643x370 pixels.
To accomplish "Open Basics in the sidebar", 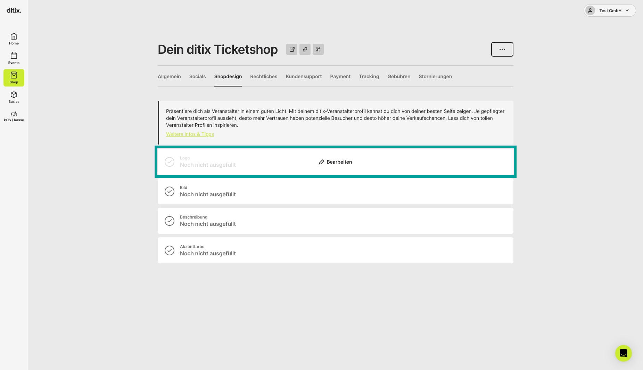I will coord(14,97).
